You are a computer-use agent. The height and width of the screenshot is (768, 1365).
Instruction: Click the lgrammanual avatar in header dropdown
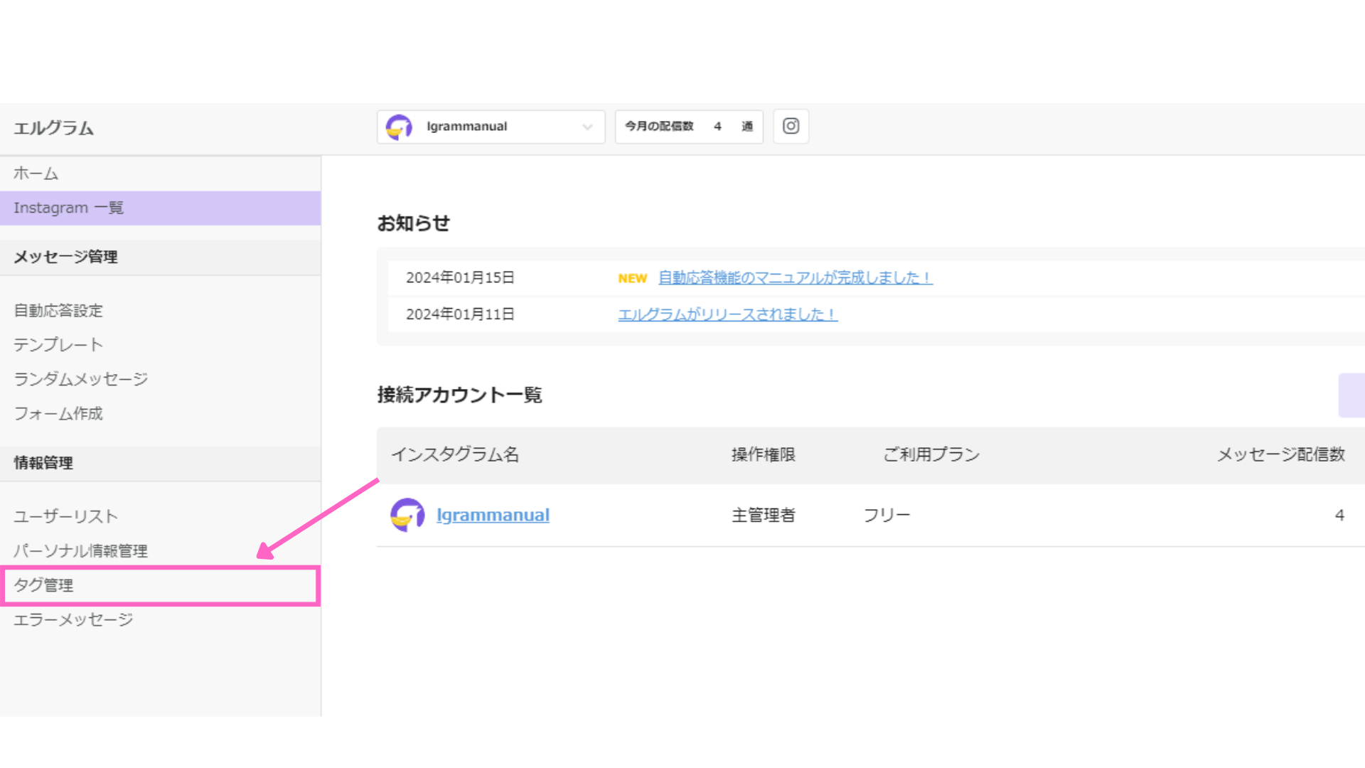[x=399, y=127]
